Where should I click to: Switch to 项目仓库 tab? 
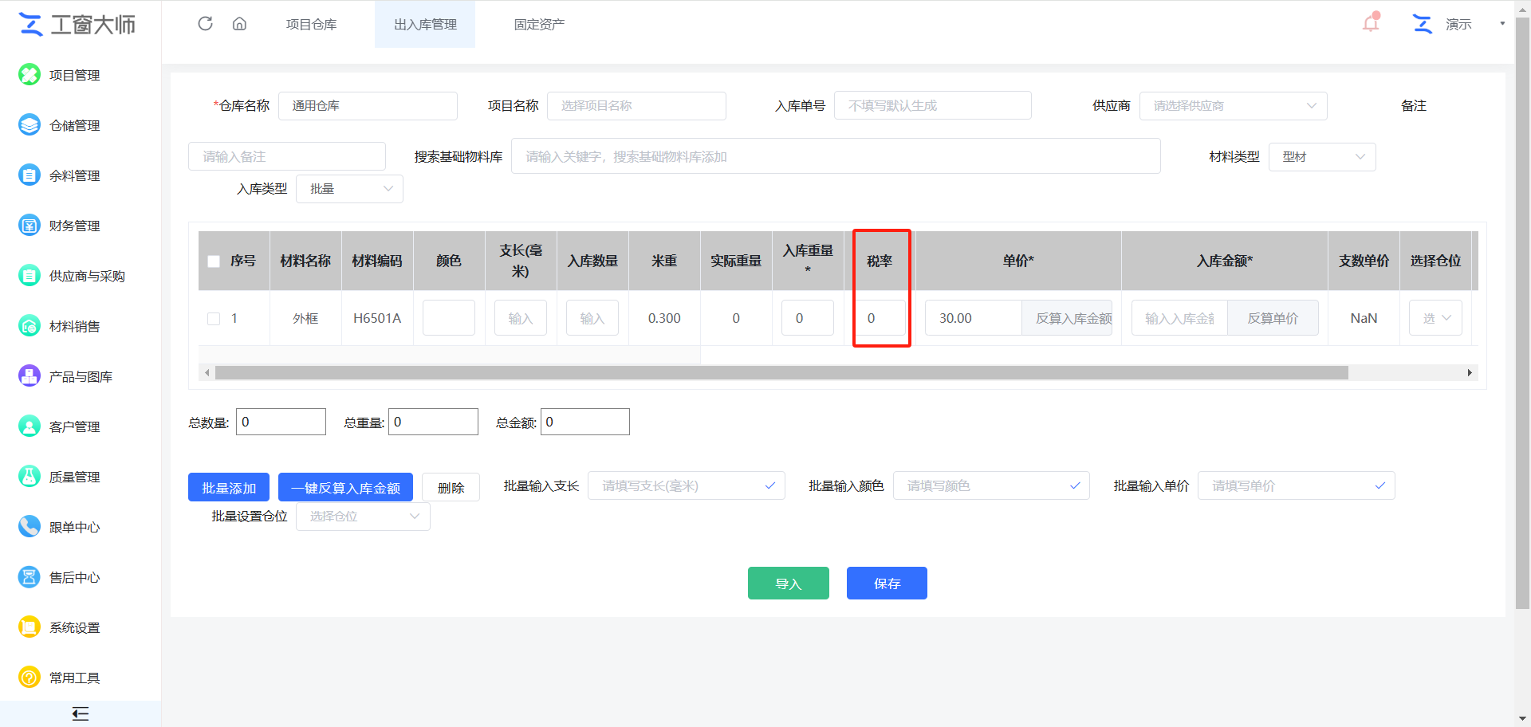[x=311, y=25]
